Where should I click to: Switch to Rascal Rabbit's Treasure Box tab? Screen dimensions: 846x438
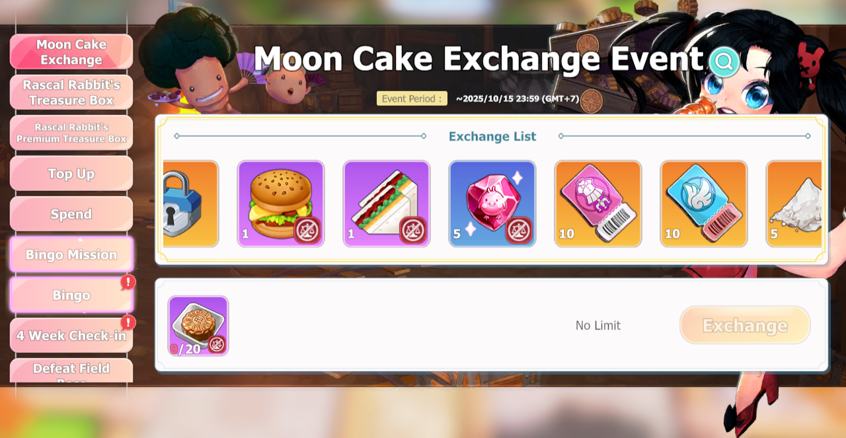pyautogui.click(x=71, y=92)
